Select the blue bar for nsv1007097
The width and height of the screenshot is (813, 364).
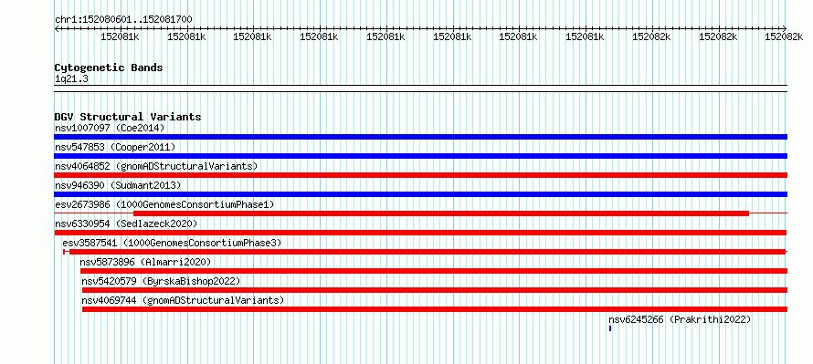point(420,137)
